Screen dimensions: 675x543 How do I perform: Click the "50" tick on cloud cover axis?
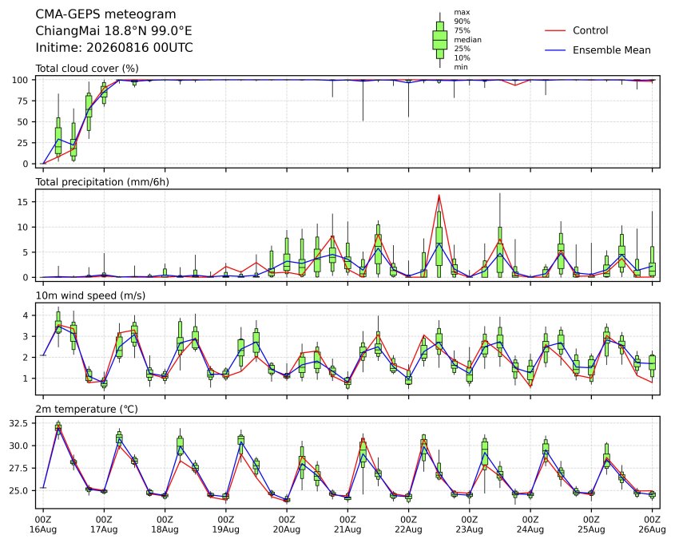(23, 121)
